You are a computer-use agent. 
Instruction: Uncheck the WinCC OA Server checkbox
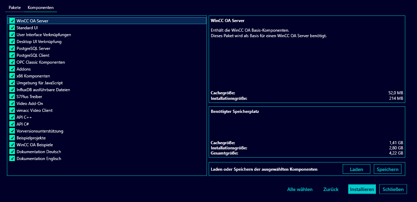point(12,21)
